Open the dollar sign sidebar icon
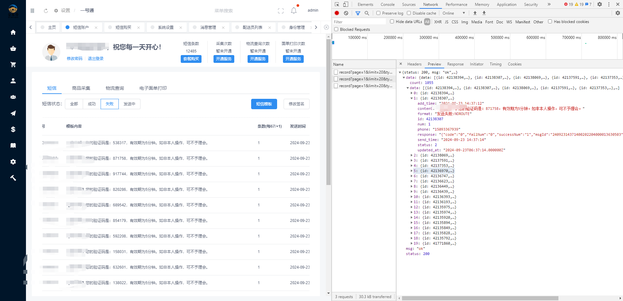Screen dimensions: 623x301 13,130
